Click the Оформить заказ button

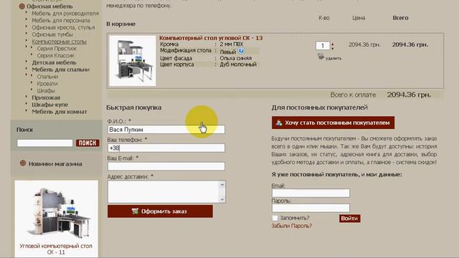coord(160,211)
